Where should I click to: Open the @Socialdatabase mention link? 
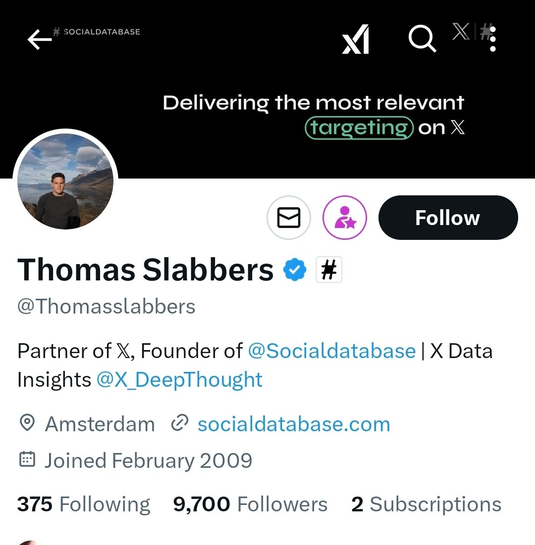coord(331,351)
